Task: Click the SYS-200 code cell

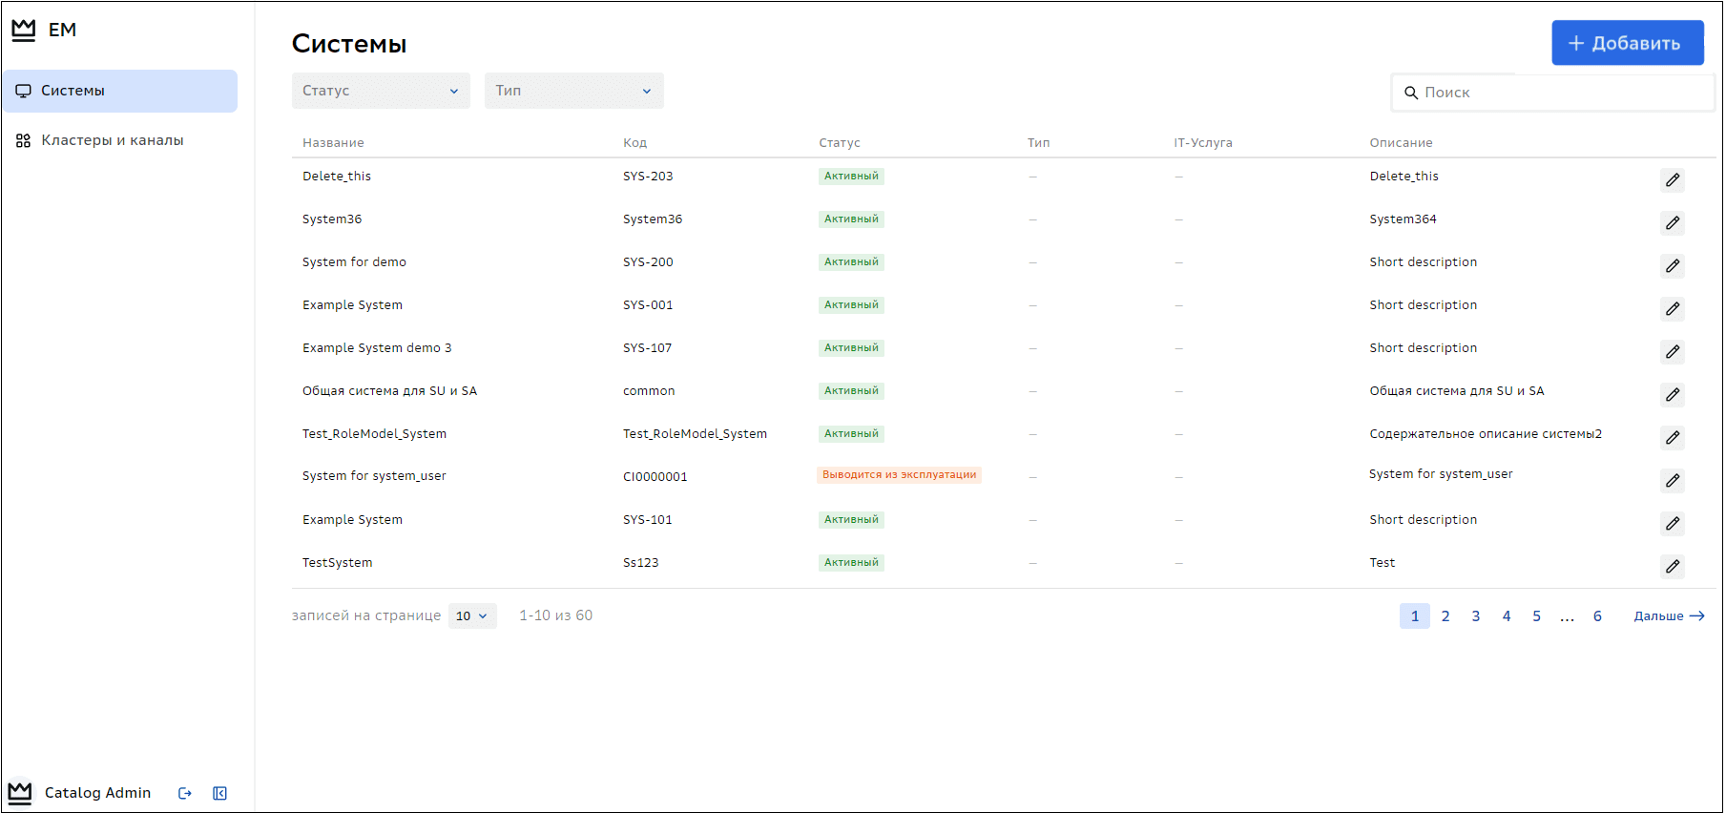Action: 648,262
